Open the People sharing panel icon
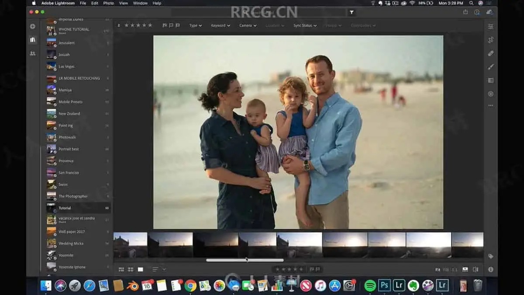The height and width of the screenshot is (295, 524). 32,53
